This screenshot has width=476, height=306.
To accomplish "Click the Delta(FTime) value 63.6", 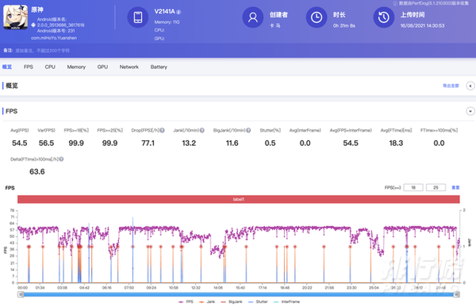I will 37,172.
